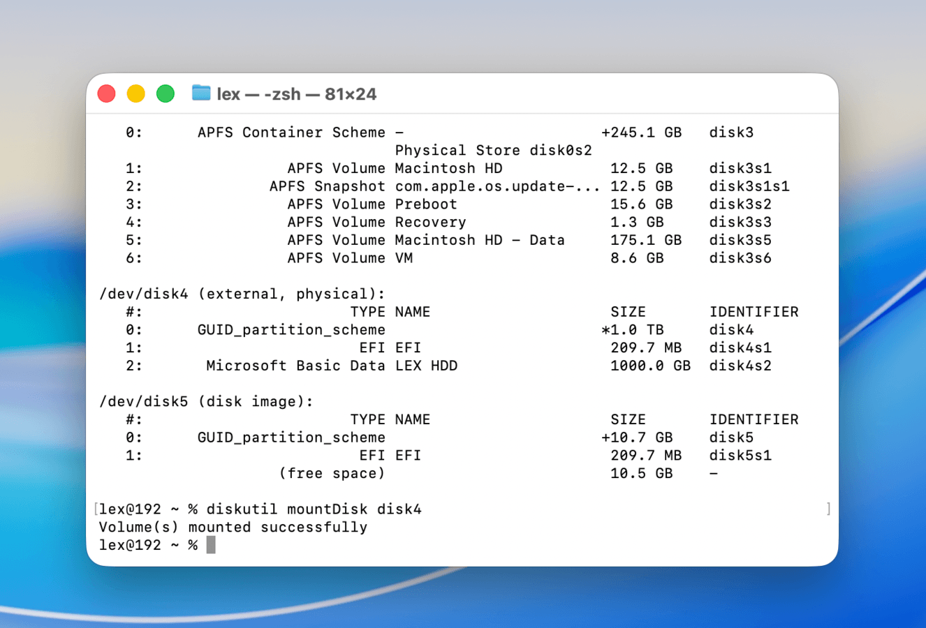
Task: Click the blinking terminal cursor block
Action: [x=210, y=545]
